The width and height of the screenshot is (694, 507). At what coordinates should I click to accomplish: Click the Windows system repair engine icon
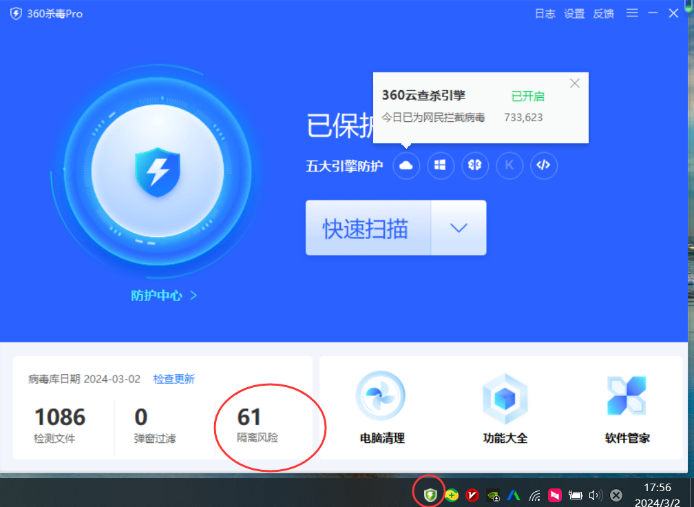441,165
